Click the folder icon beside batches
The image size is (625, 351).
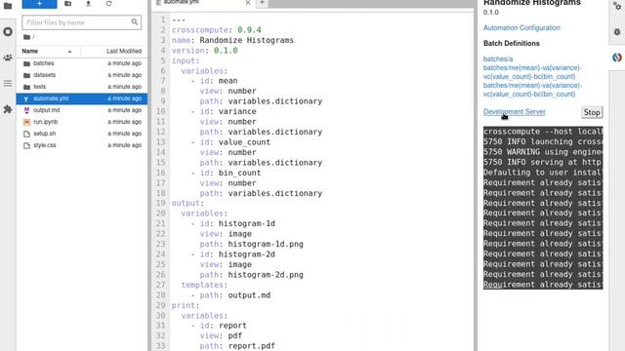[26, 63]
